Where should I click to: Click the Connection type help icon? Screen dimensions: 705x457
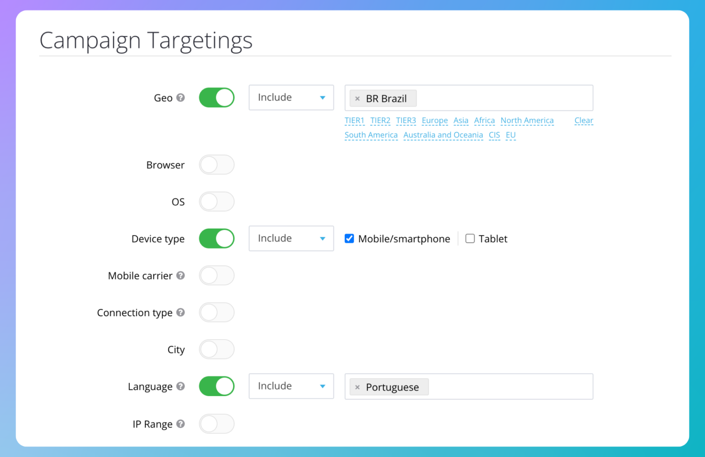tap(180, 312)
